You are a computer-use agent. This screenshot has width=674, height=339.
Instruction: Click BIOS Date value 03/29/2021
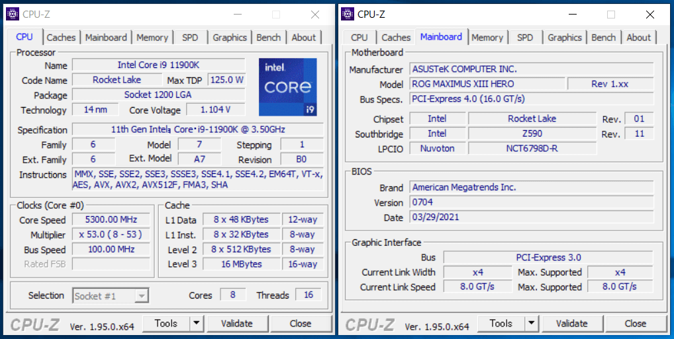(532, 217)
